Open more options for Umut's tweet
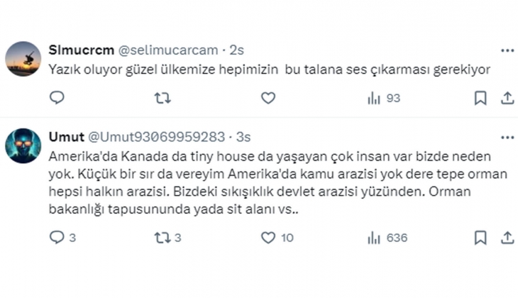This screenshot has height=298, width=518. (x=507, y=137)
